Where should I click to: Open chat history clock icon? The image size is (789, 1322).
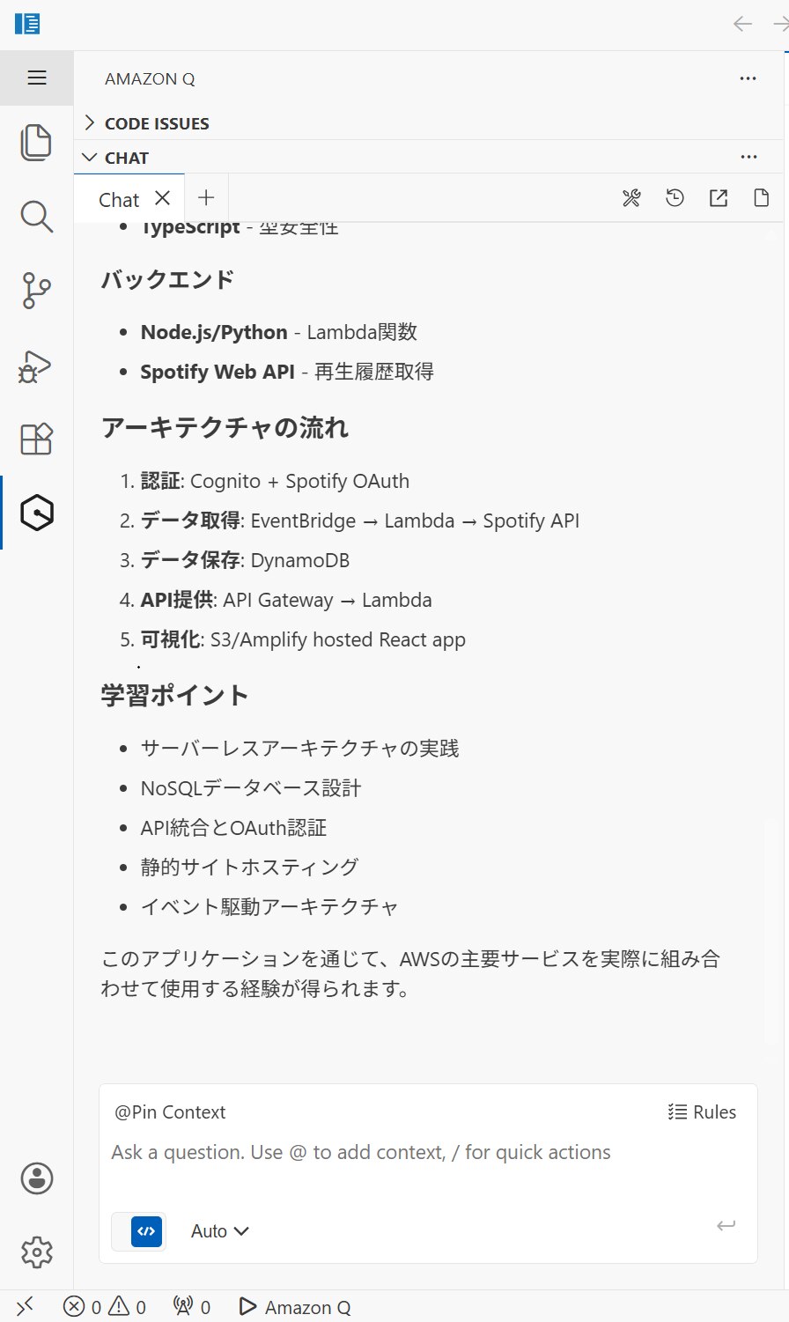pyautogui.click(x=675, y=198)
